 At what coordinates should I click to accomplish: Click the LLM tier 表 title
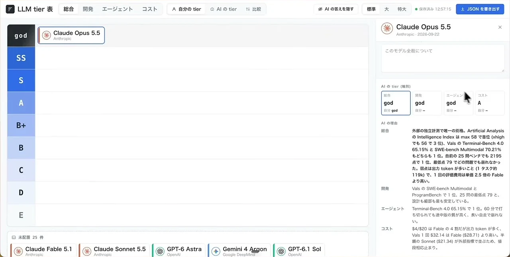coord(35,9)
